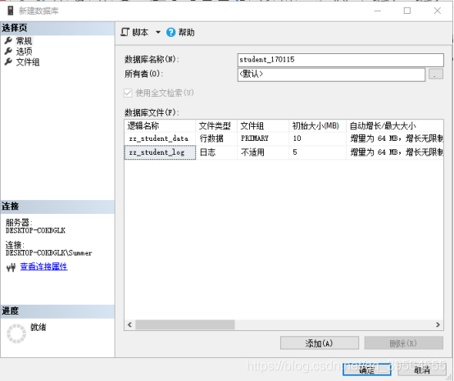This screenshot has width=454, height=381.
Task: Close the new database dialog window
Action: 438,11
